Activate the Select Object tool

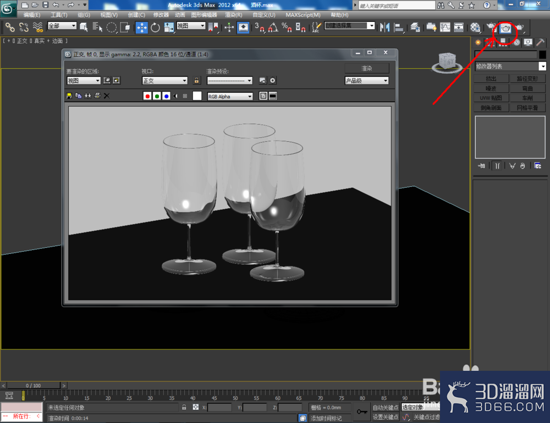click(84, 27)
